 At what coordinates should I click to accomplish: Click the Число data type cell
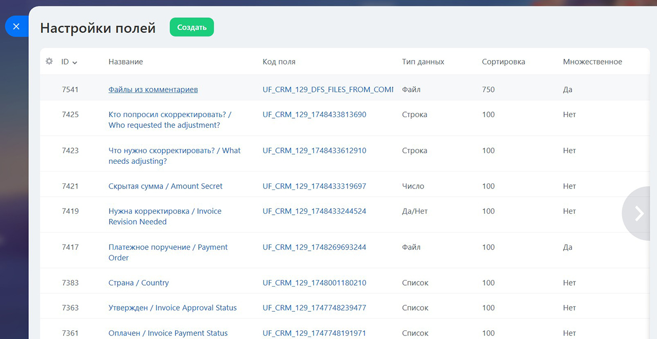point(413,186)
